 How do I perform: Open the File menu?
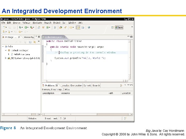coord(3,23)
